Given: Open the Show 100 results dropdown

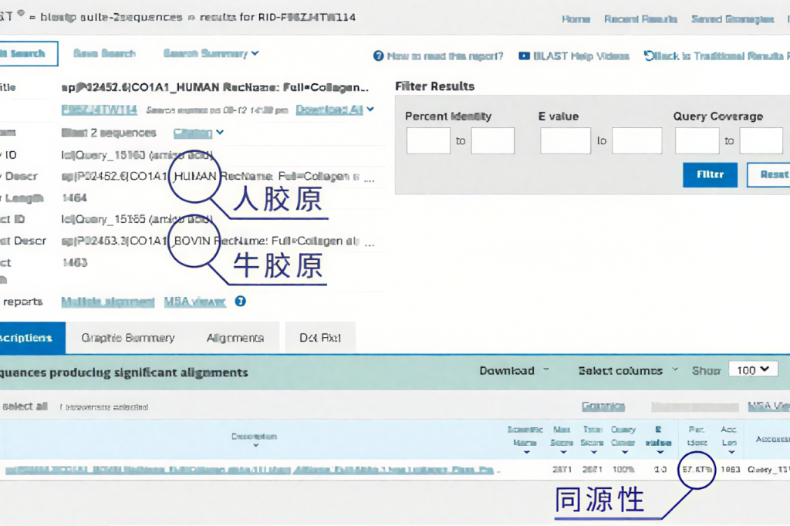Looking at the screenshot, I should pos(752,370).
